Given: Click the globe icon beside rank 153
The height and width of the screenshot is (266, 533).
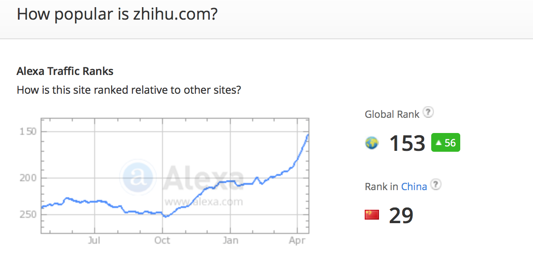Looking at the screenshot, I should click(x=372, y=143).
